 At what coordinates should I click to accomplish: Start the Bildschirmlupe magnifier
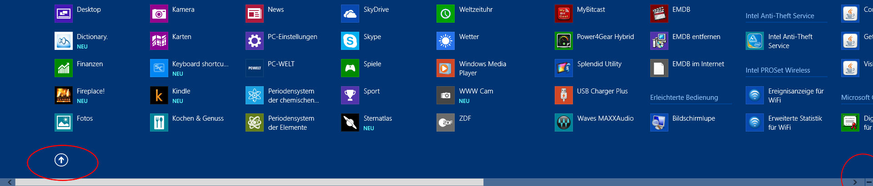pyautogui.click(x=659, y=122)
